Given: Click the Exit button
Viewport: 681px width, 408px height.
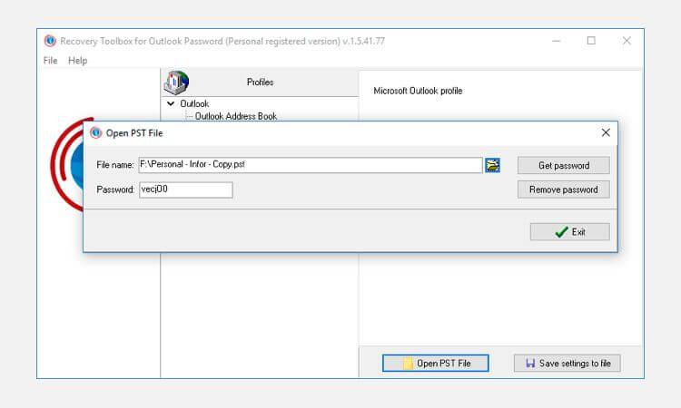Looking at the screenshot, I should click(x=570, y=232).
